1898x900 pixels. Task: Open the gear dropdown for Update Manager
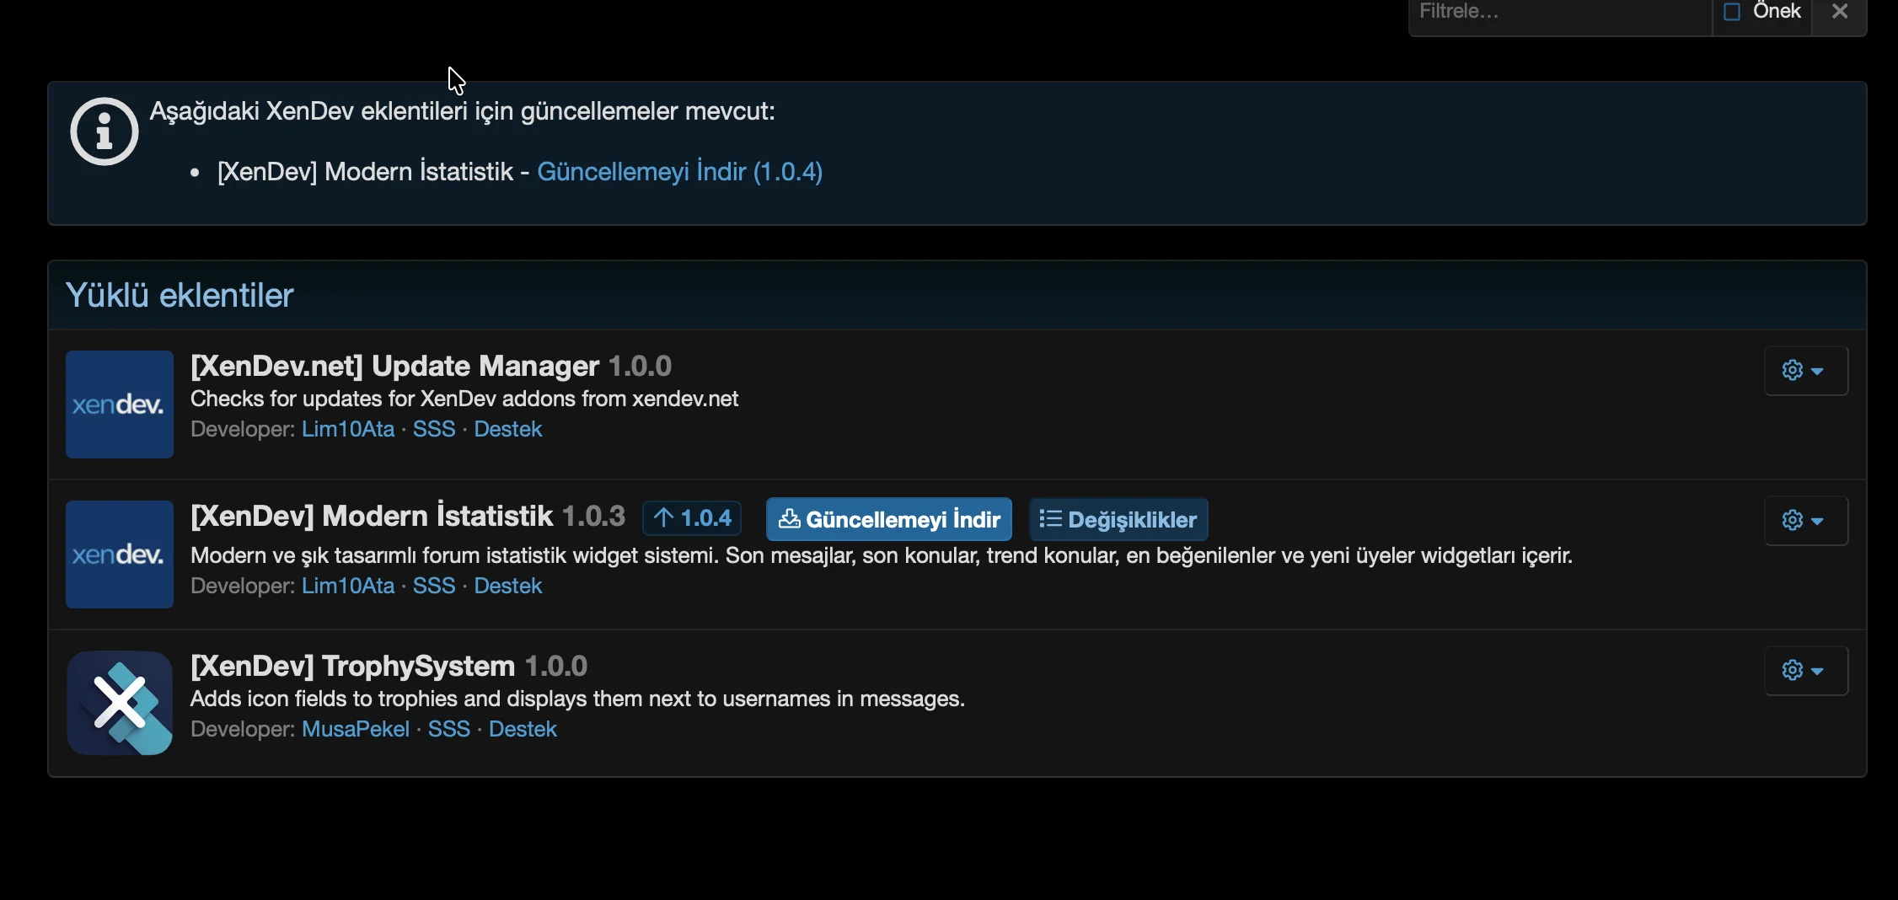click(1805, 371)
